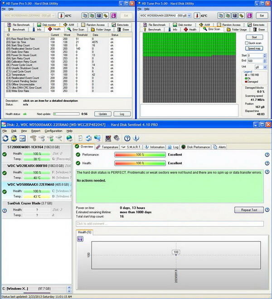Click the save floppy icon in the right HD Tune window
This screenshot has width=272, height=299.
tap(235, 15)
